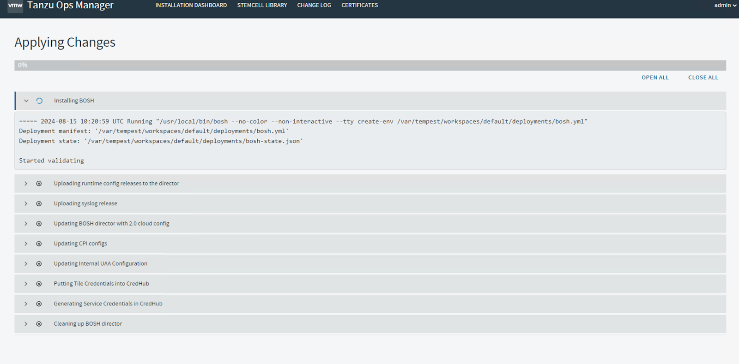Expand Generating Service Credentials in CredHub step

26,304
